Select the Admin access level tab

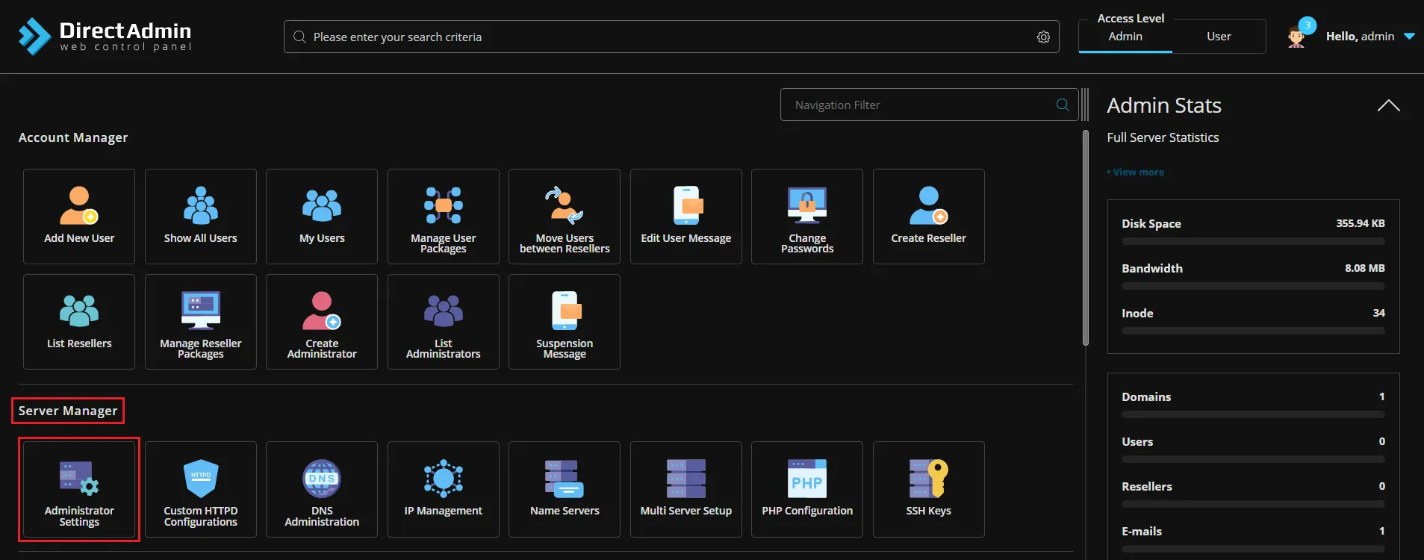[x=1125, y=37]
